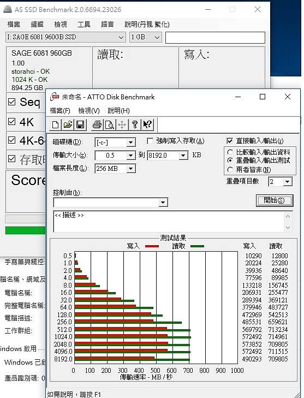304x398 pixels.
Task: Open the transfer end size 8192.0 dropdown
Action: click(183, 156)
